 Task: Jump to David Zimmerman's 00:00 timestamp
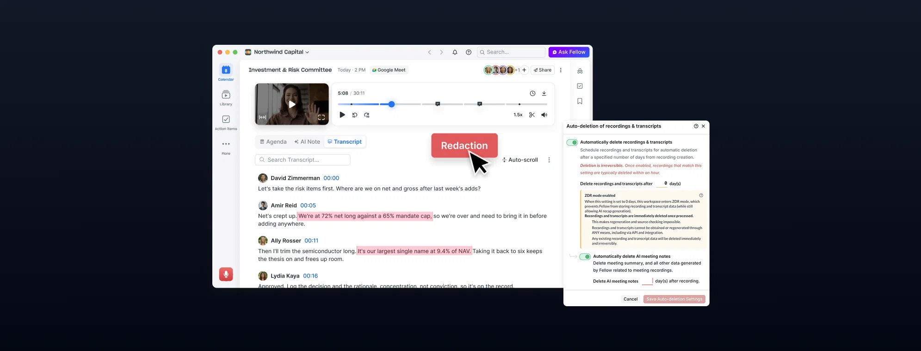pyautogui.click(x=331, y=178)
